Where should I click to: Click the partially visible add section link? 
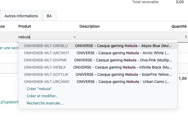[9, 48]
